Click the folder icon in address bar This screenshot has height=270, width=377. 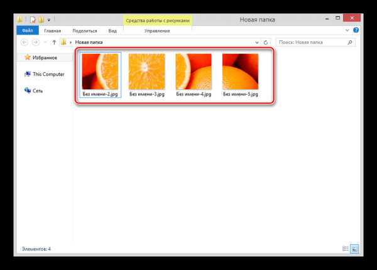[63, 42]
